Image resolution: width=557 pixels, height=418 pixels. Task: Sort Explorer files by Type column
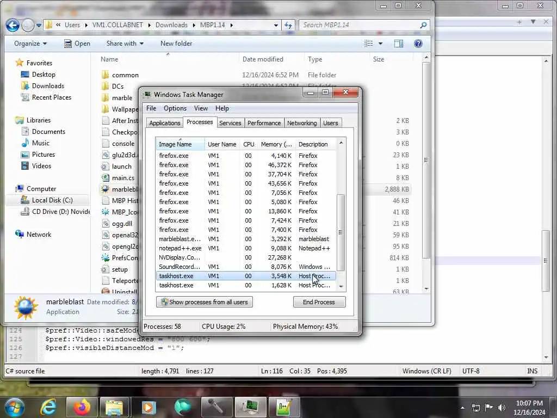[315, 59]
